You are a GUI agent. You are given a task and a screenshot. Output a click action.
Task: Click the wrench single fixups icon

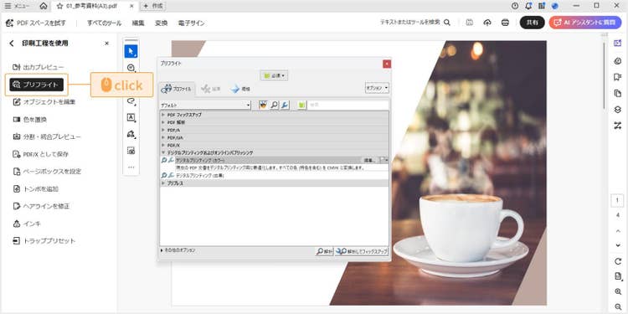pyautogui.click(x=285, y=105)
